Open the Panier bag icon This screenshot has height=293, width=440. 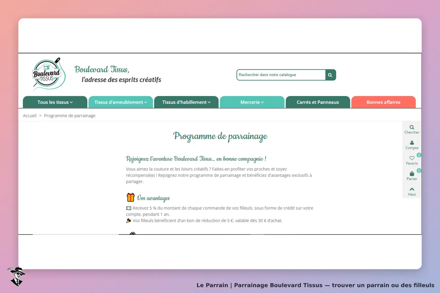(x=412, y=176)
